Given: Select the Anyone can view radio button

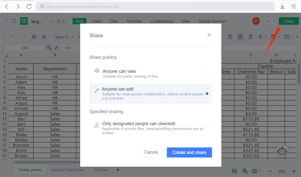Looking at the screenshot, I should coord(207,73).
